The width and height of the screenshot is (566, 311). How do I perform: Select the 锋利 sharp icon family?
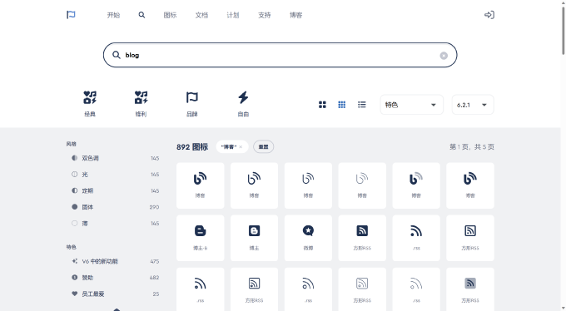point(141,104)
